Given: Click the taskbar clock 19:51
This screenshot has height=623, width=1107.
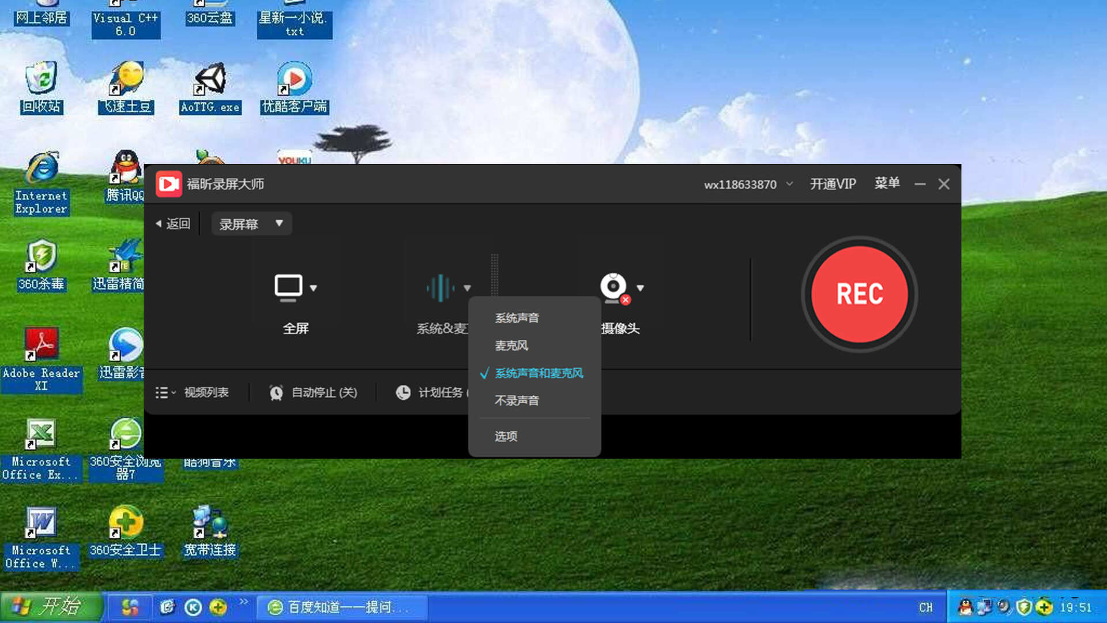Looking at the screenshot, I should 1076,607.
